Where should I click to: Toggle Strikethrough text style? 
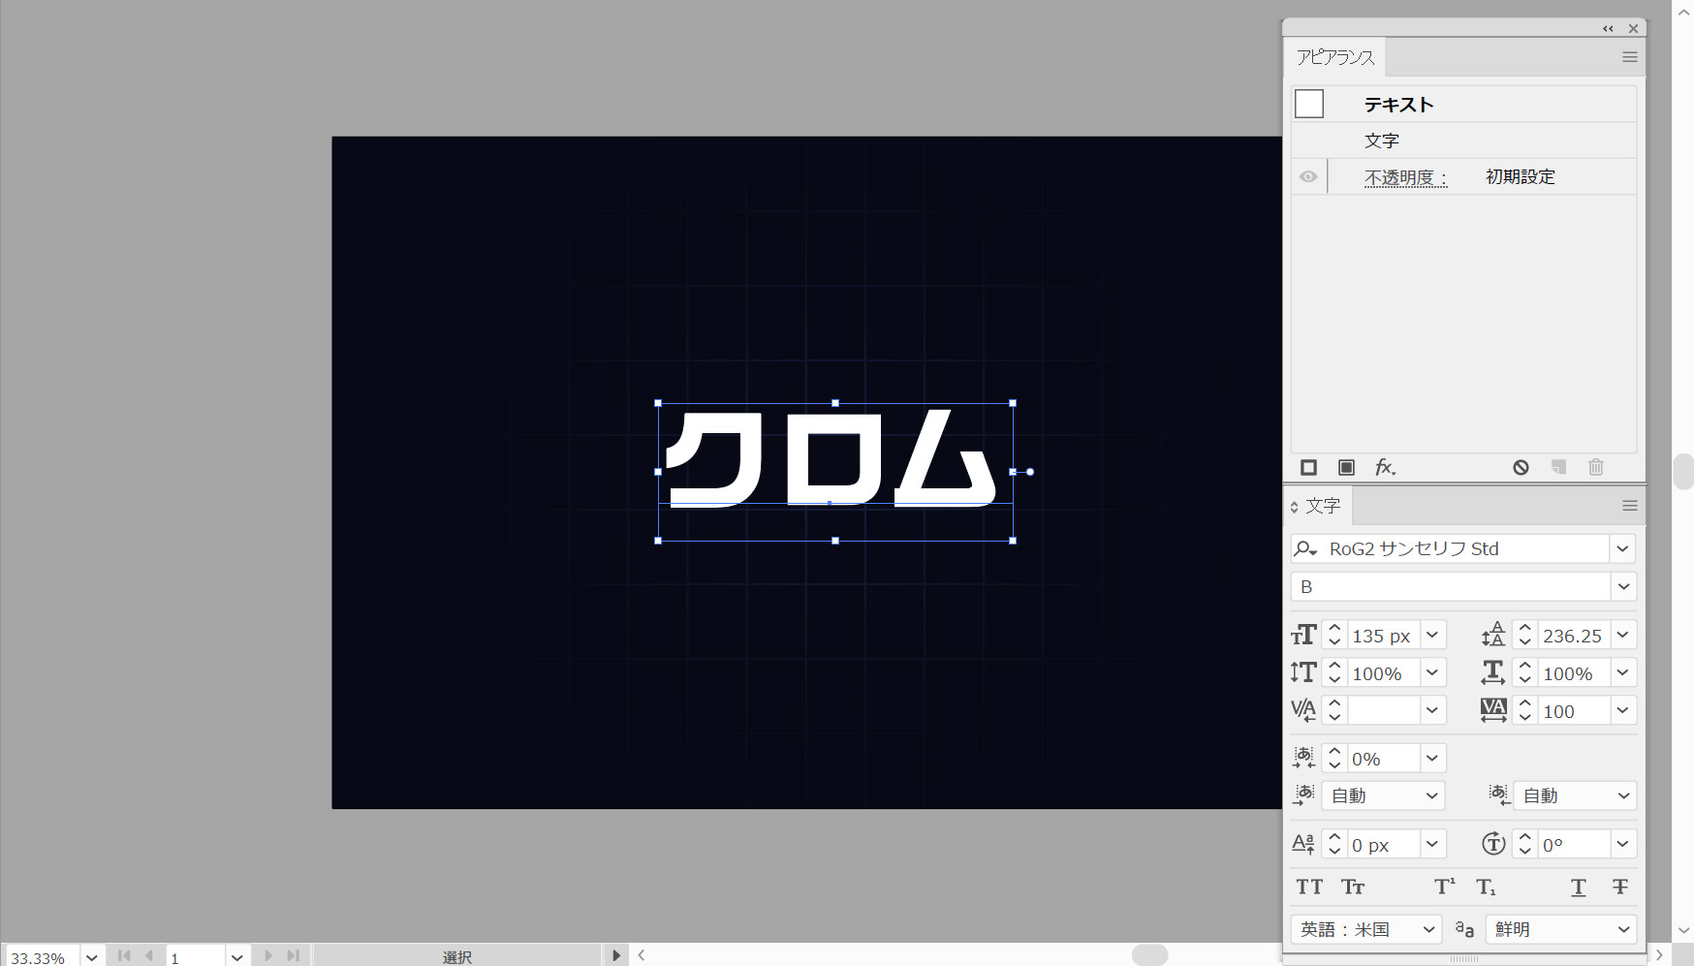(x=1619, y=887)
